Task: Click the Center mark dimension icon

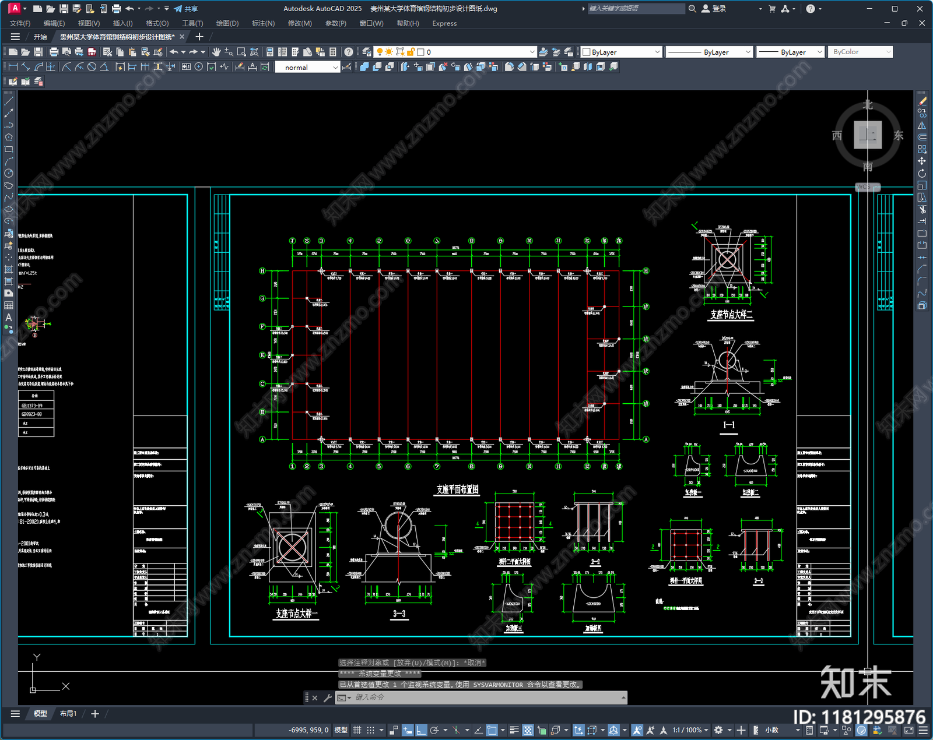Action: click(x=199, y=67)
